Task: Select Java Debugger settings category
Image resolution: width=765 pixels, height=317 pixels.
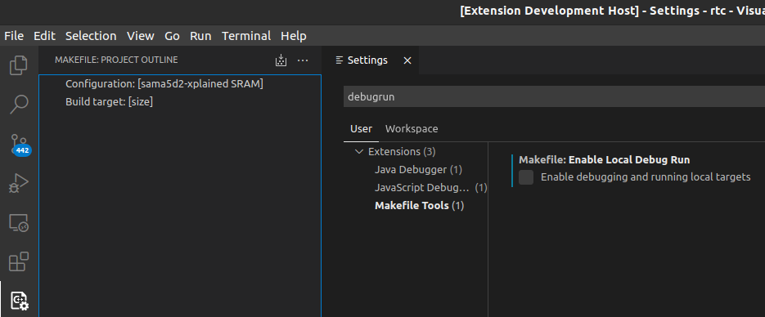Action: coord(418,169)
